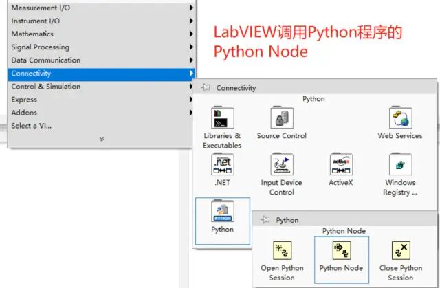The height and width of the screenshot is (288, 440).
Task: Expand the Control & Simulation submenu arrow
Action: (x=191, y=87)
